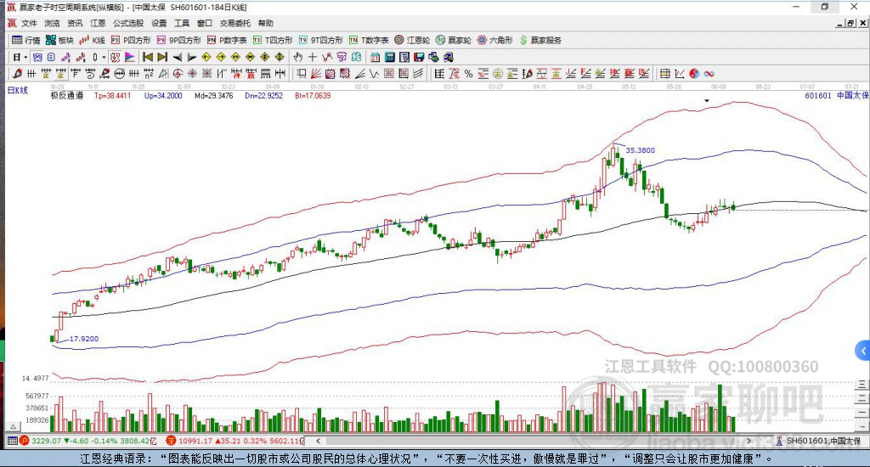The width and height of the screenshot is (870, 467).
Task: Open the 公式选股 menu
Action: 128,23
